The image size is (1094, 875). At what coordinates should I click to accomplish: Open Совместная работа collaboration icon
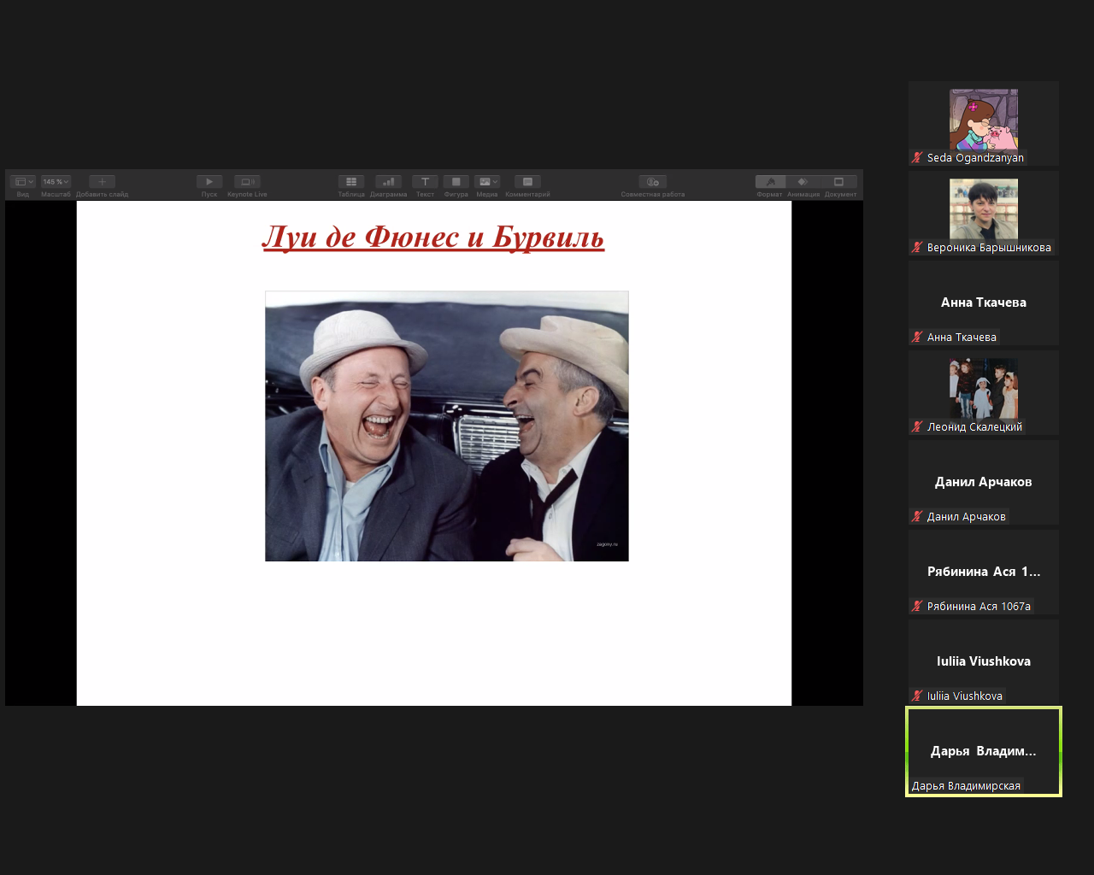click(x=652, y=182)
